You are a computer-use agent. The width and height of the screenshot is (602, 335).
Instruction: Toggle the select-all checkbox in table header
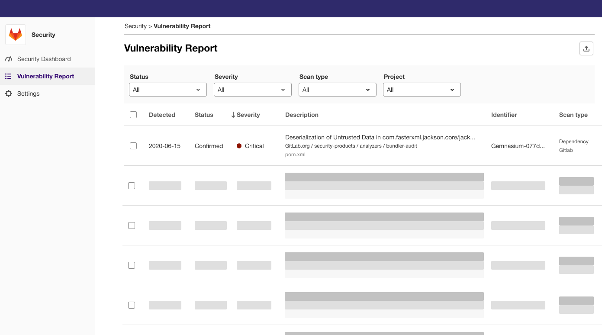tap(133, 115)
